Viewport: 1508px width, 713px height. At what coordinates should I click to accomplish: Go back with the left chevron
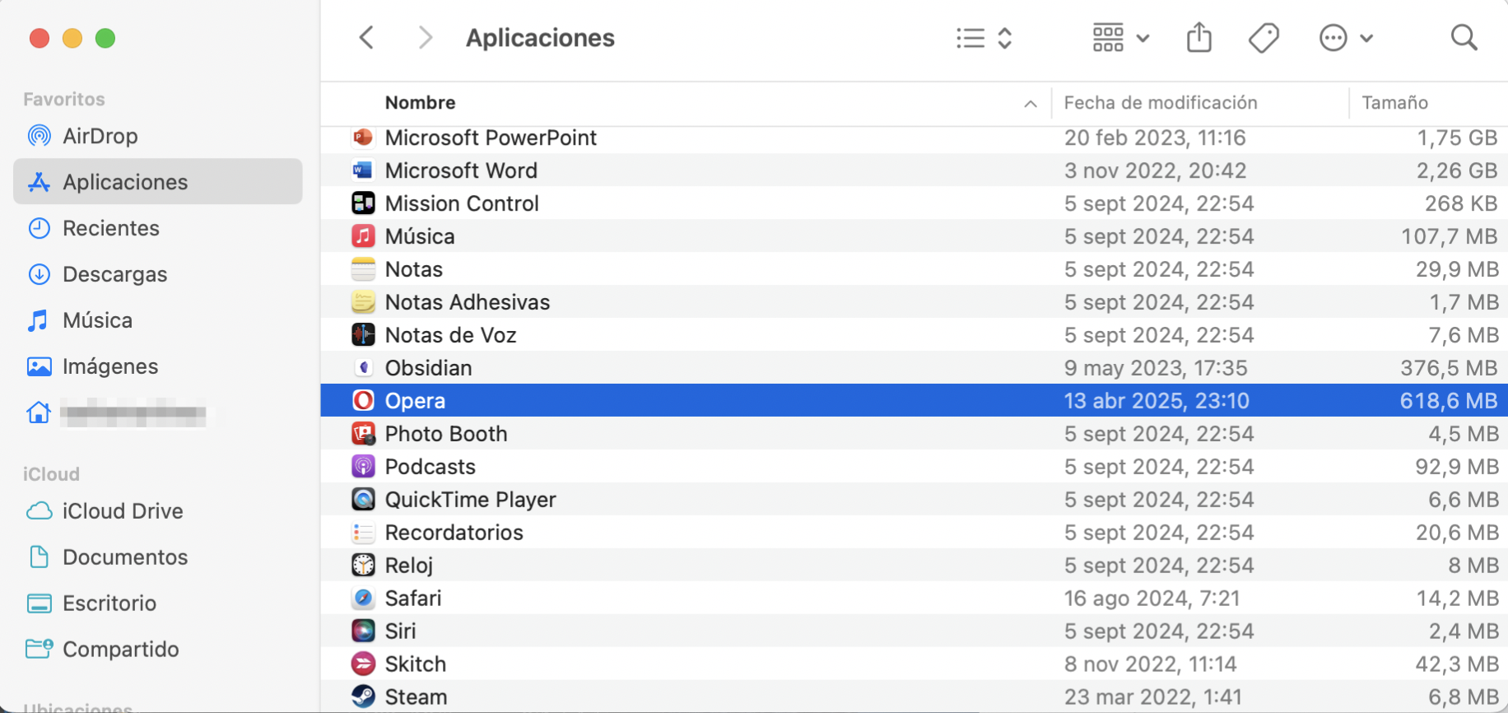point(367,38)
